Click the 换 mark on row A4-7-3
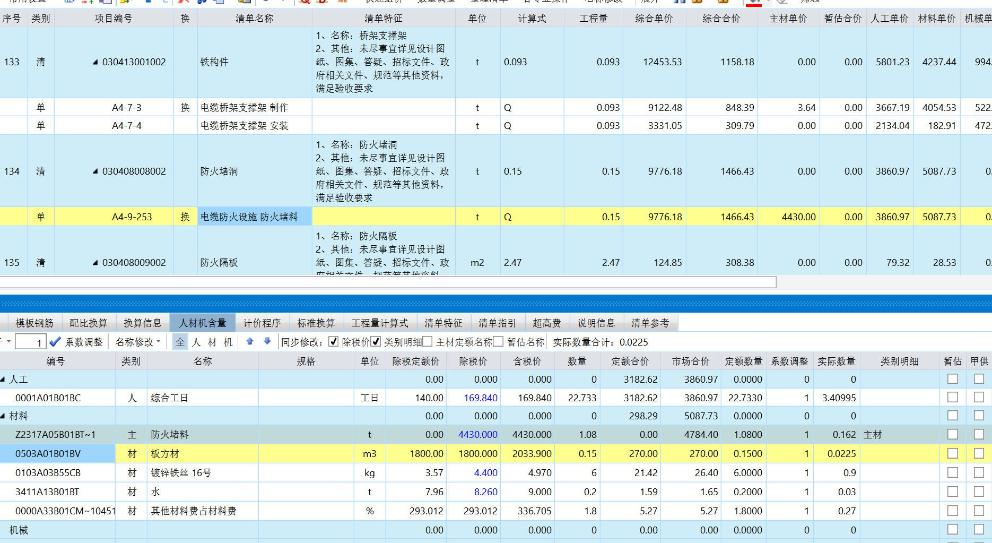The image size is (992, 543). [185, 108]
